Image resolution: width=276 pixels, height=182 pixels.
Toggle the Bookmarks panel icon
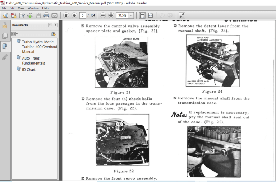[x=5, y=47]
